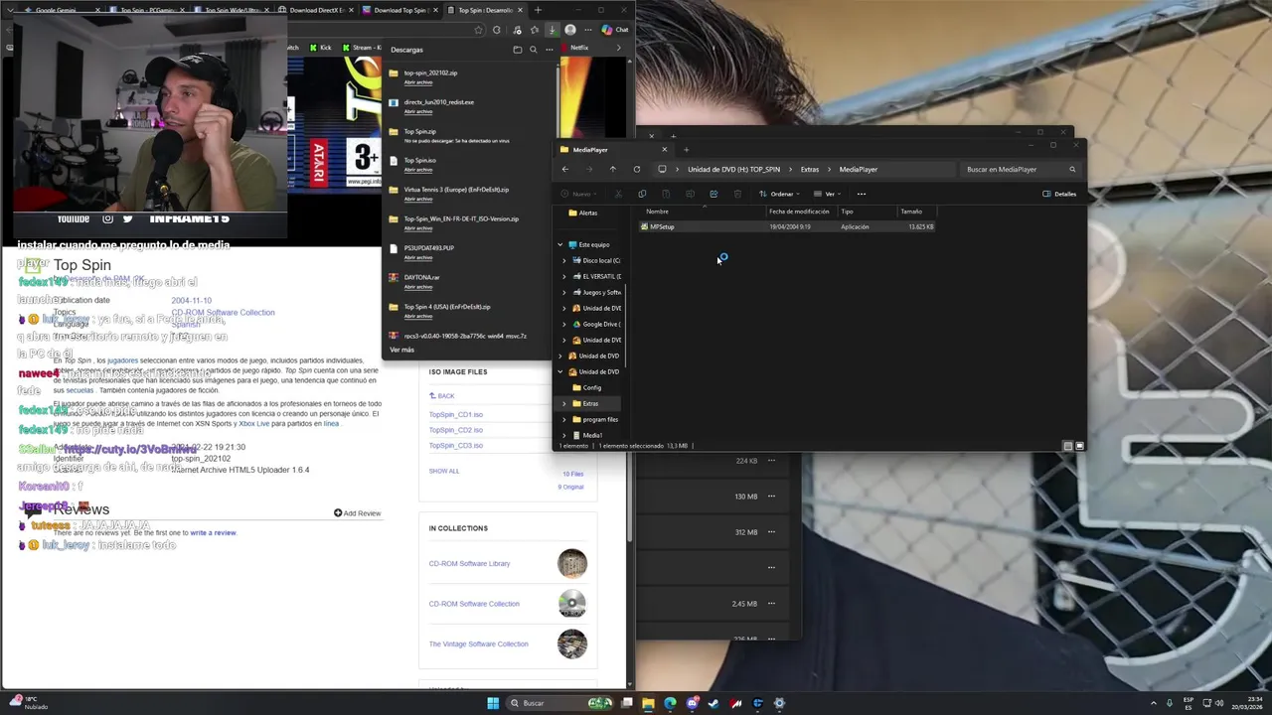Open the Nuevo dropdown in Explorer

(579, 194)
